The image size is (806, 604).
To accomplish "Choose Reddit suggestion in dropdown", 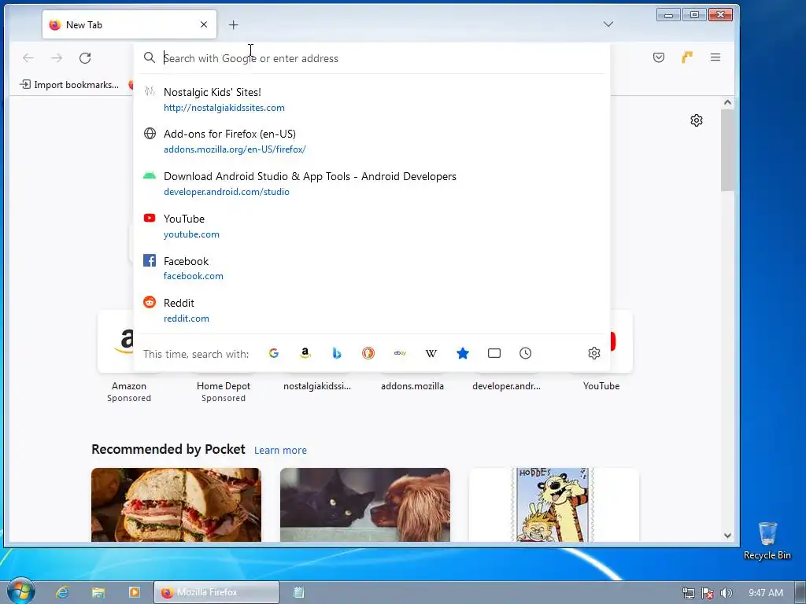I will tap(372, 310).
